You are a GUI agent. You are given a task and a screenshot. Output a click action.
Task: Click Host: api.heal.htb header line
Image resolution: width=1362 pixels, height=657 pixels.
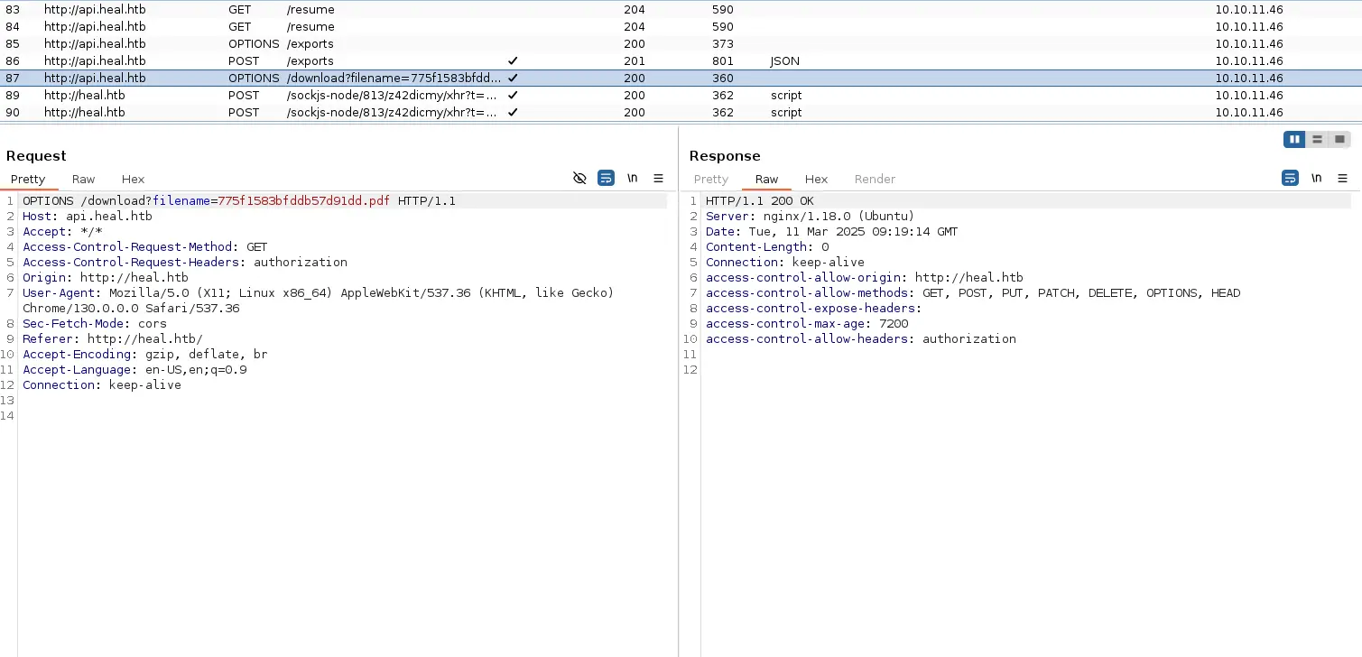(x=88, y=217)
